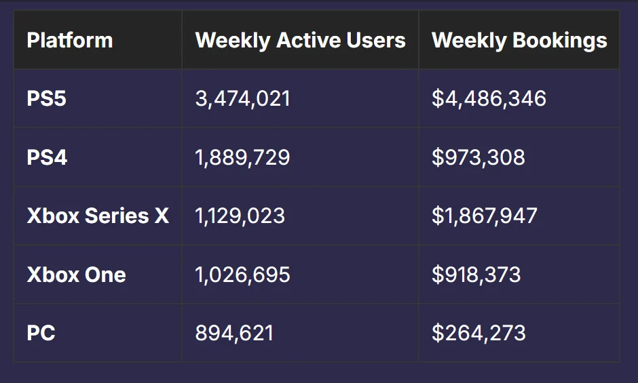
Task: Select the PC row label
Action: point(41,333)
